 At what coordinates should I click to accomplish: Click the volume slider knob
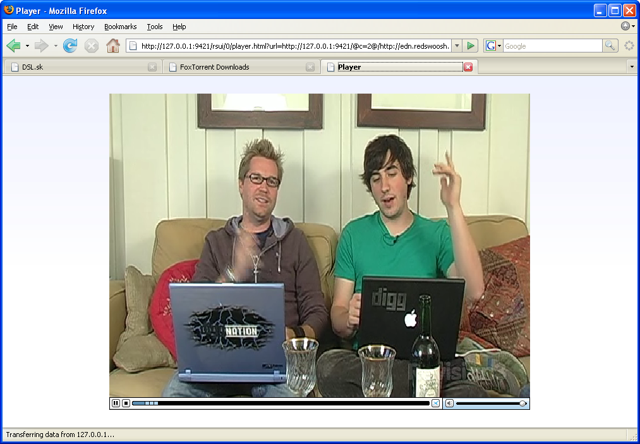(x=522, y=404)
